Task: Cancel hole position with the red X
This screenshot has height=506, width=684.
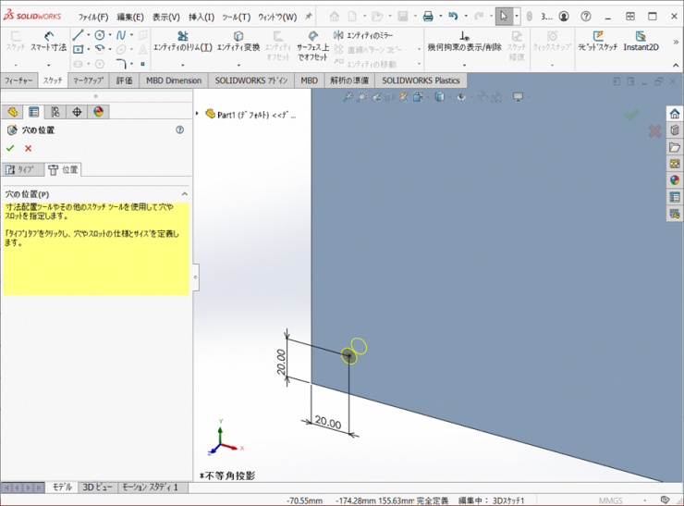Action: (x=28, y=148)
